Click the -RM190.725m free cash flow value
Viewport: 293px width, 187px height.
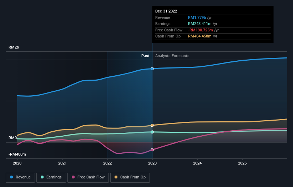(x=200, y=30)
